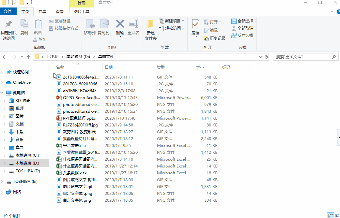Image resolution: width=340 pixels, height=218 pixels.
Task: Collapse 此电脑 tree node
Action: (2, 93)
